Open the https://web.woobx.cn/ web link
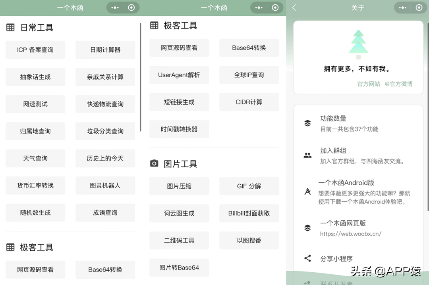Screen dimensions: 429x285 351,234
